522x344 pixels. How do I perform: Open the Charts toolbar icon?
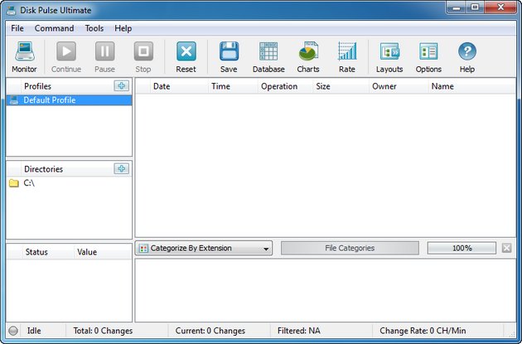click(308, 56)
